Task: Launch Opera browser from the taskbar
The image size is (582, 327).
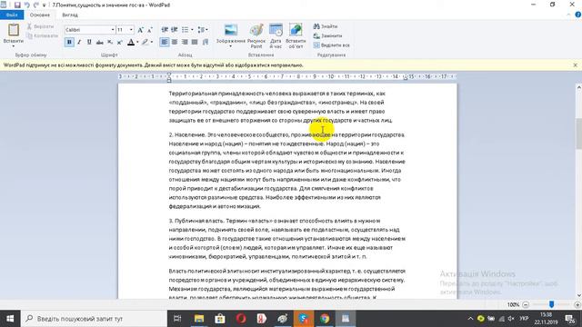Action: pyautogui.click(x=241, y=319)
